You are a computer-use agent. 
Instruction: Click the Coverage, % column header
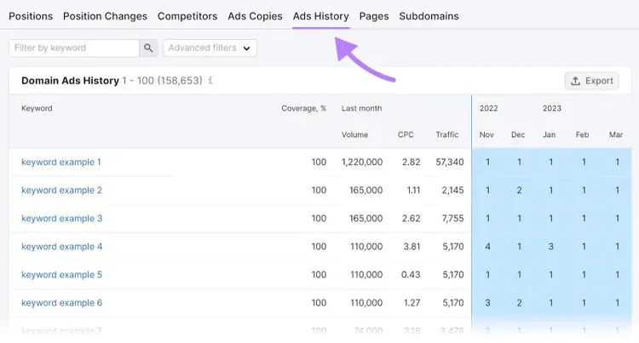pyautogui.click(x=303, y=108)
